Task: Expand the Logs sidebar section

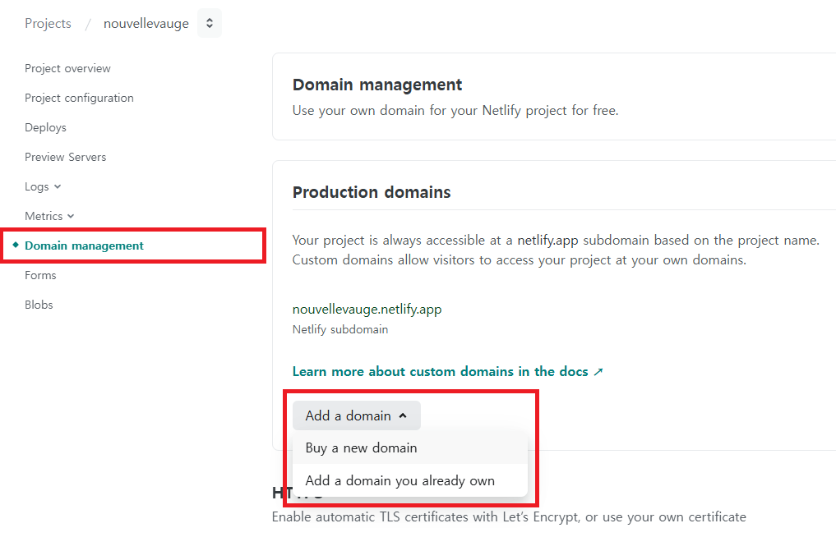Action: [x=43, y=186]
